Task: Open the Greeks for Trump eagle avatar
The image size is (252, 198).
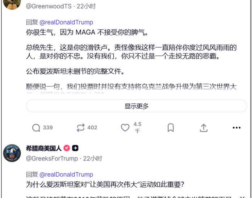Action: click(x=12, y=153)
